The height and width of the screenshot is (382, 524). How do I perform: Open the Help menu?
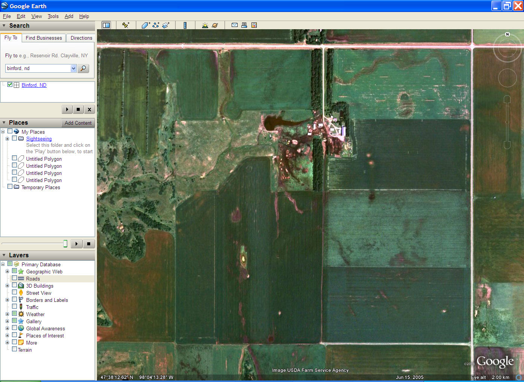(x=84, y=16)
